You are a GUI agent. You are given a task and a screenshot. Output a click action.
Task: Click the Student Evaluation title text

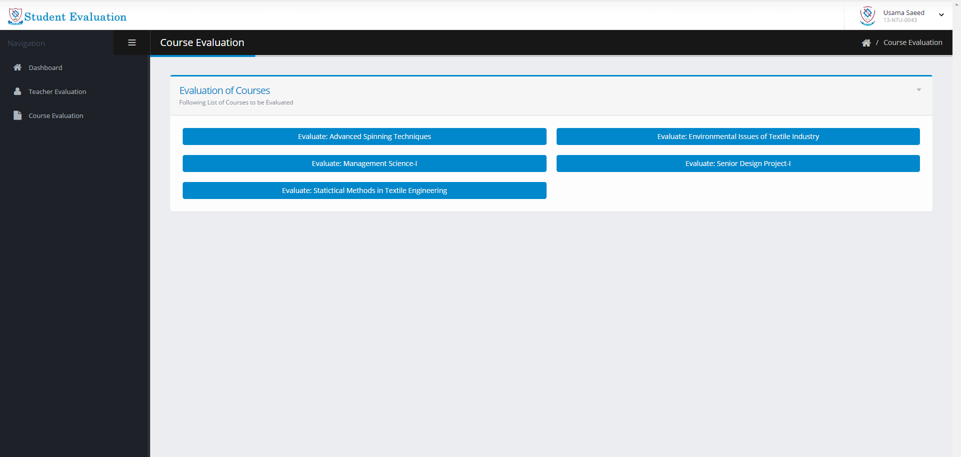pos(76,17)
